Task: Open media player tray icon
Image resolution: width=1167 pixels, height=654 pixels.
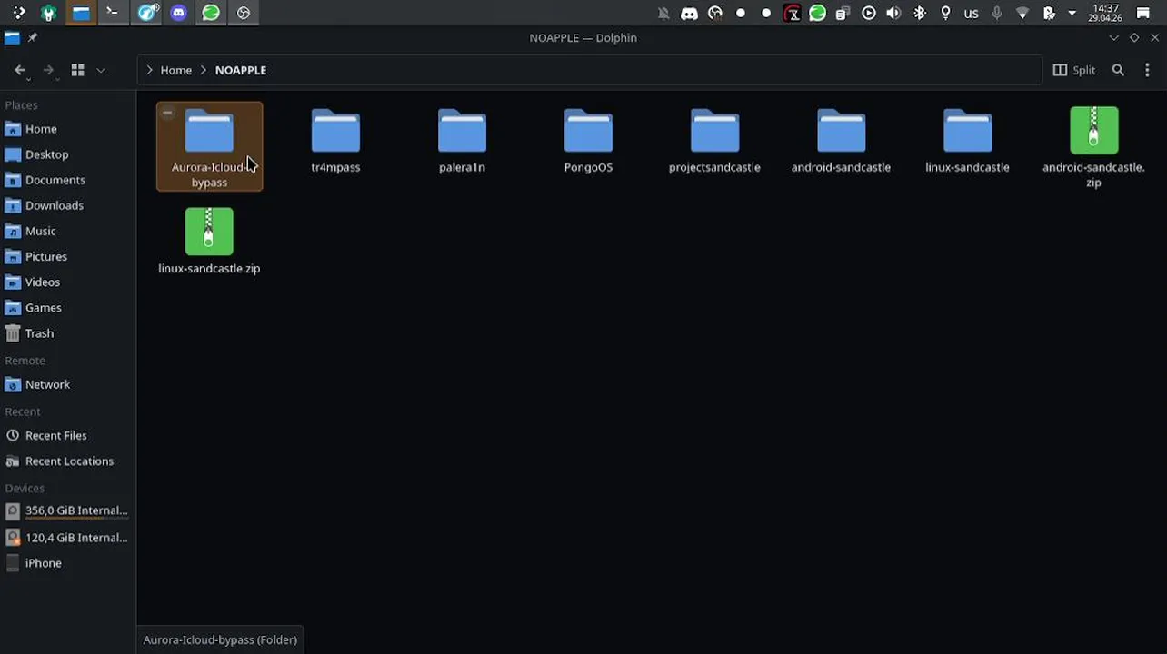Action: [869, 13]
